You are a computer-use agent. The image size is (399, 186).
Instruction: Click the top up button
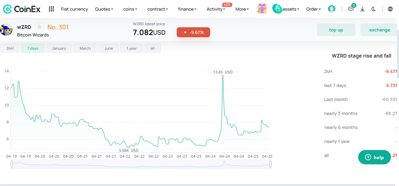[336, 30]
